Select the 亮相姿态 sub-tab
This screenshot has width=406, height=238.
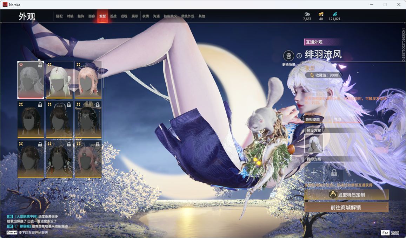[x=313, y=119]
